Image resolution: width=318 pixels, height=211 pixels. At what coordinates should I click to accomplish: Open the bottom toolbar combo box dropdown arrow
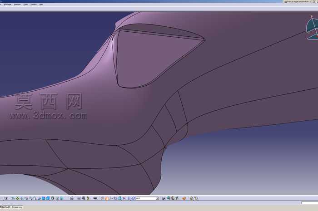click(x=157, y=198)
